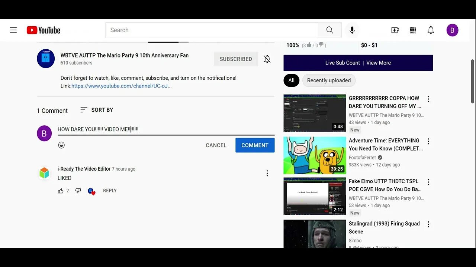This screenshot has width=476, height=267.
Task: Click the page vertical scrollbar
Action: click(x=473, y=81)
